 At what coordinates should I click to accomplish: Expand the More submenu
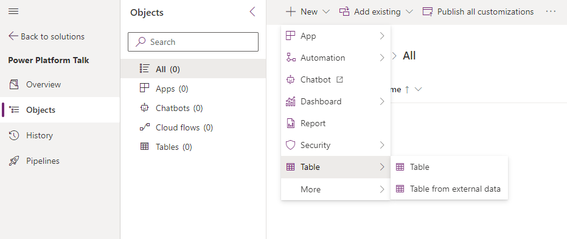(336, 189)
